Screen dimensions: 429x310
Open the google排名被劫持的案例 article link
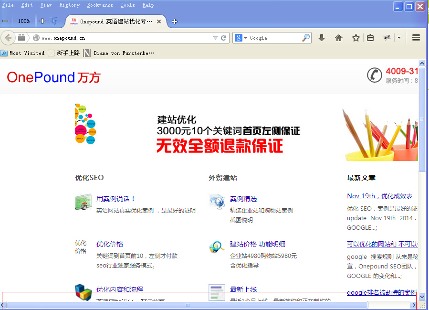tap(382, 292)
